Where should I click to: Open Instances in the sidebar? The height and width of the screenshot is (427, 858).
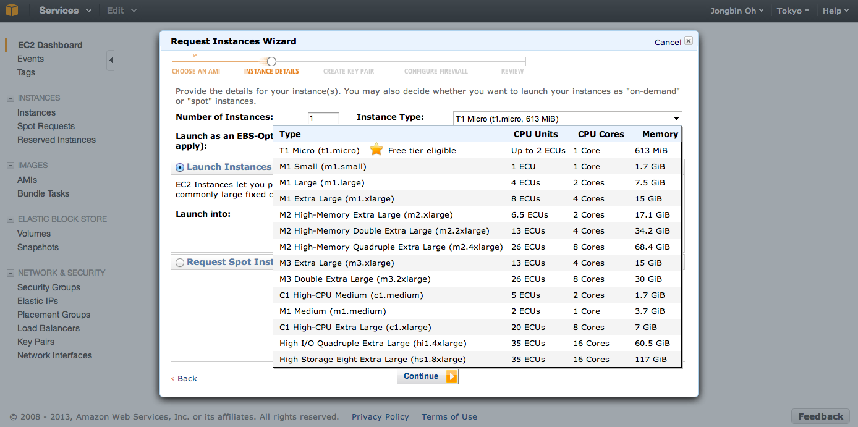click(x=36, y=112)
